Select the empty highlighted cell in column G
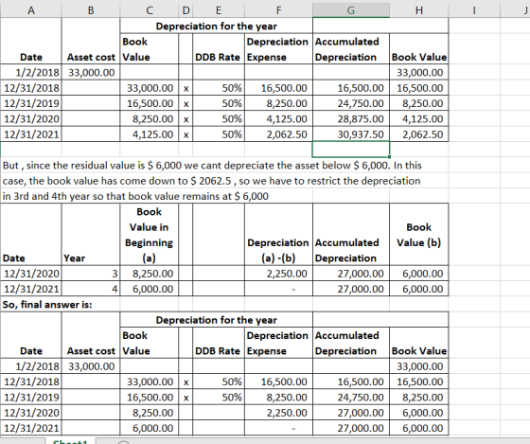The image size is (530, 444). click(x=351, y=150)
